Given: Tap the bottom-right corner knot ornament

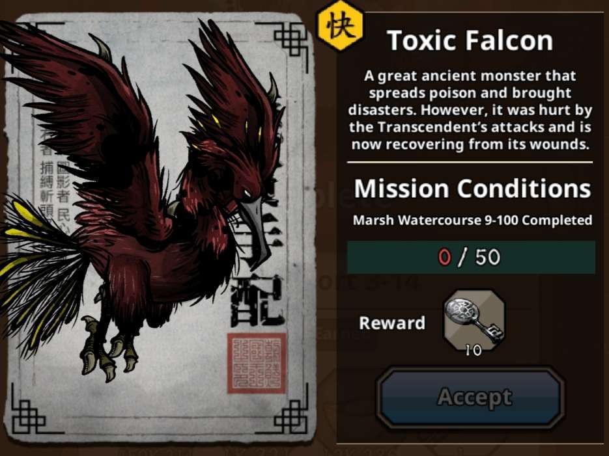Looking at the screenshot, I should 291,416.
